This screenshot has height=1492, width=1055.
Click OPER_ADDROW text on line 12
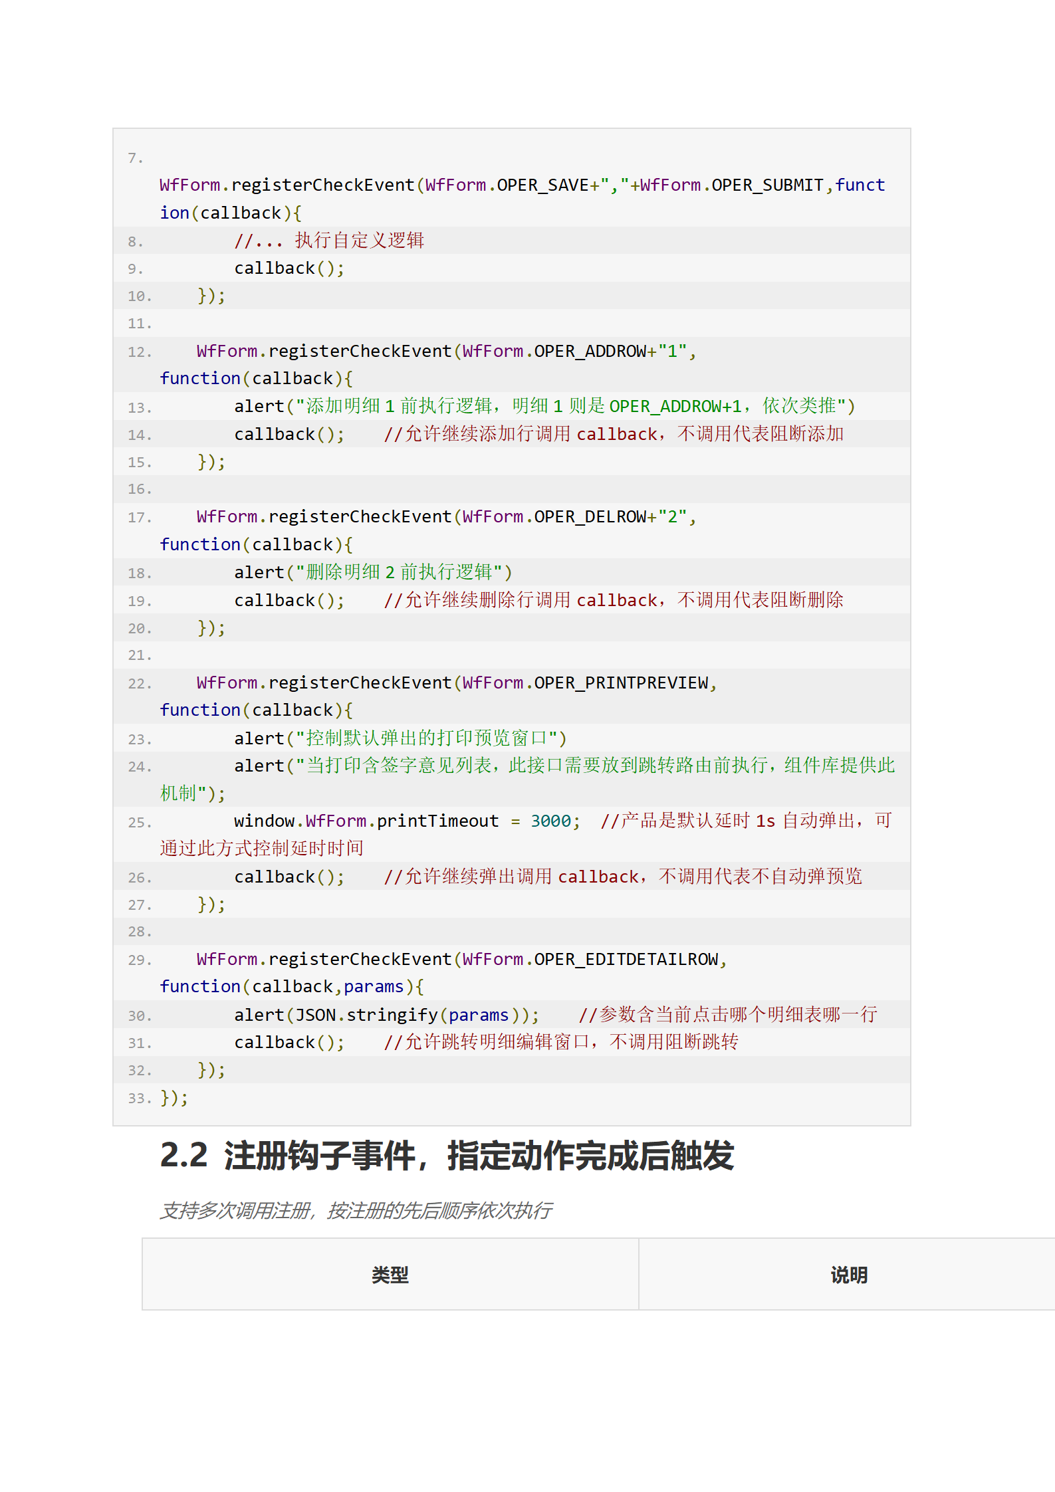[x=590, y=351]
